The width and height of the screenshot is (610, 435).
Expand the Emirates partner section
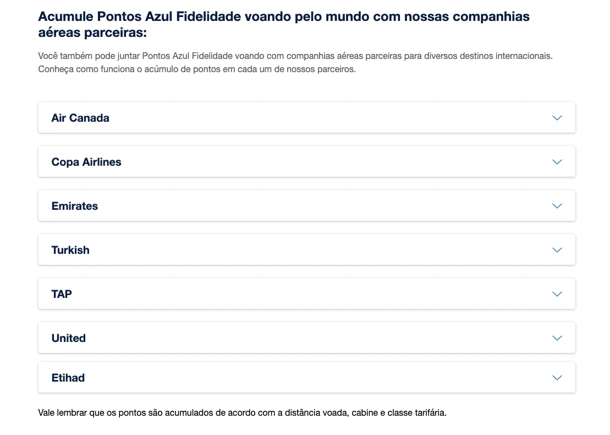[x=306, y=205]
